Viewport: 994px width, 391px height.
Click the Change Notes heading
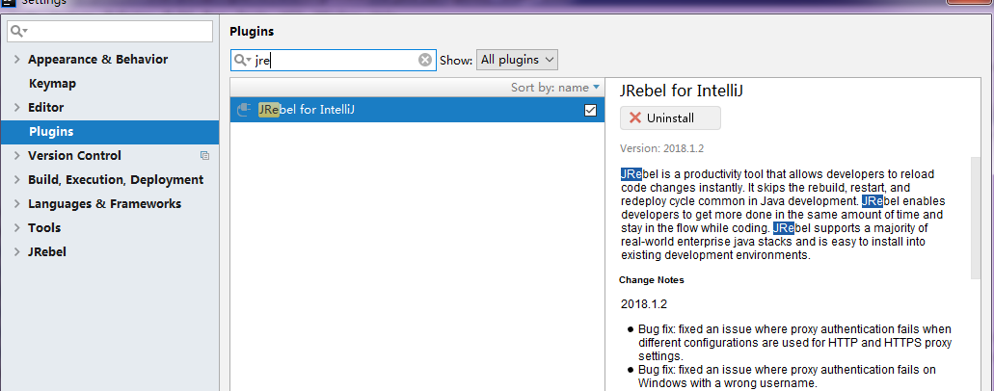(x=651, y=280)
